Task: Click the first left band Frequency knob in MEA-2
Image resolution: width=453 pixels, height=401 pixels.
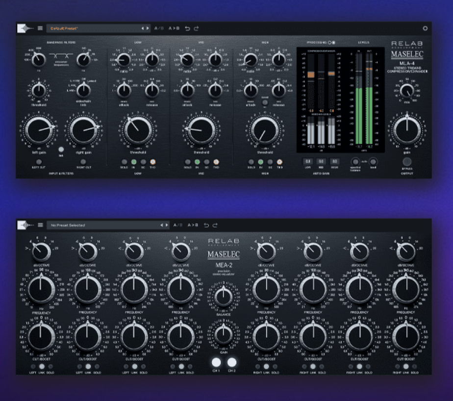Action: point(41,289)
